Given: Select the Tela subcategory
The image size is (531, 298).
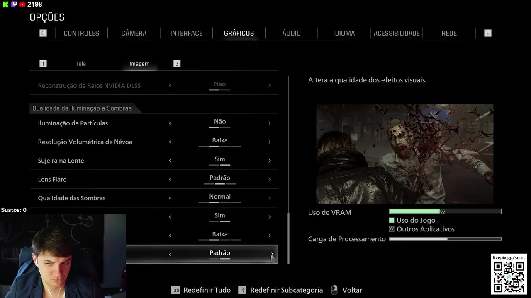Looking at the screenshot, I should (80, 64).
